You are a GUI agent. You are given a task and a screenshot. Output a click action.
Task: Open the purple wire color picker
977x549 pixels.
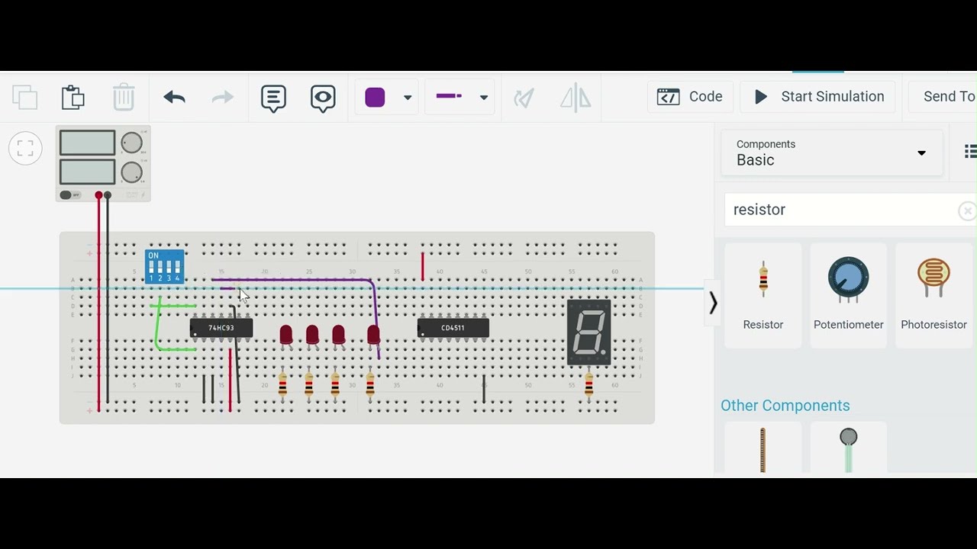pos(375,97)
